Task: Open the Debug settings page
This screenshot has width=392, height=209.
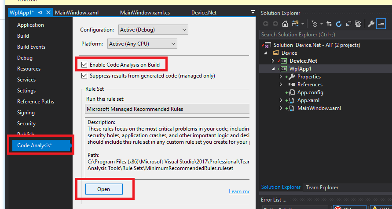Action: 25,58
